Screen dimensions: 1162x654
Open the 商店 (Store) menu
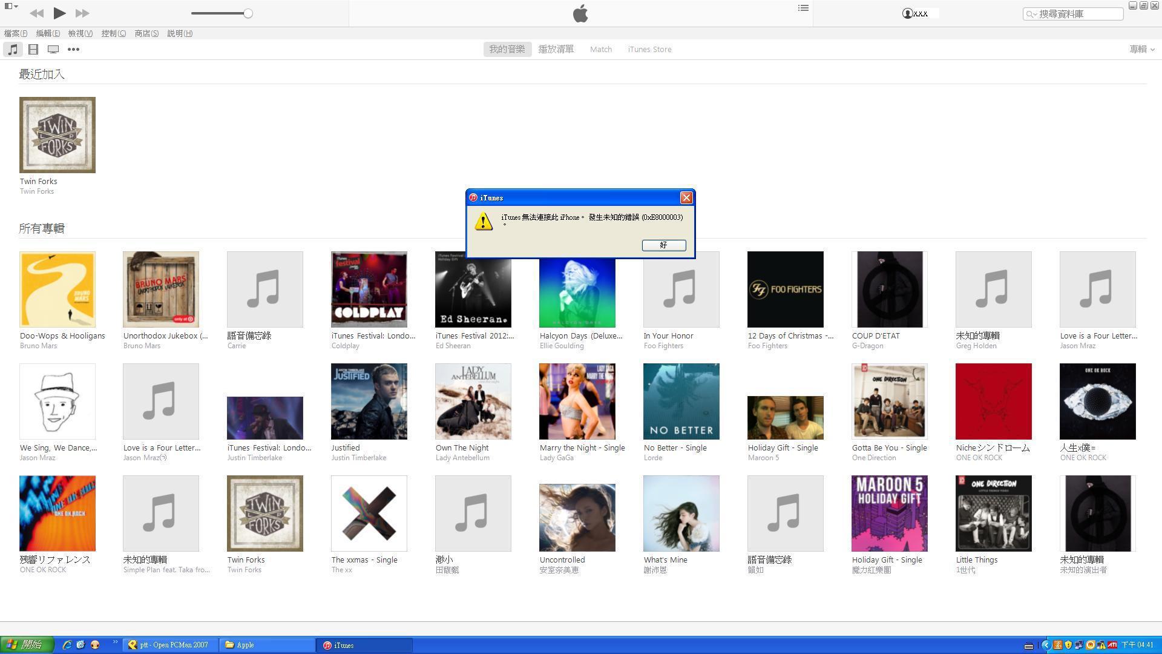pos(146,33)
